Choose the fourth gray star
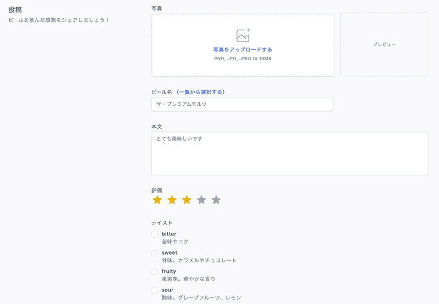Viewport: 439px width, 304px height. (201, 200)
